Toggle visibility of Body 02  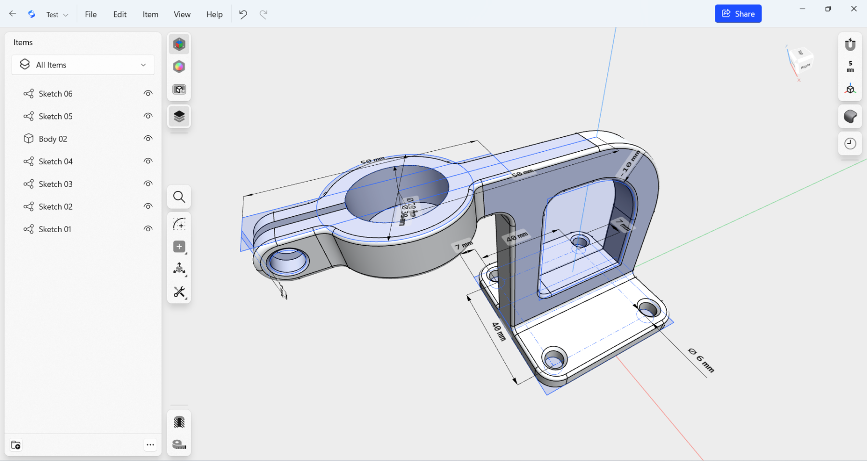pyautogui.click(x=148, y=139)
